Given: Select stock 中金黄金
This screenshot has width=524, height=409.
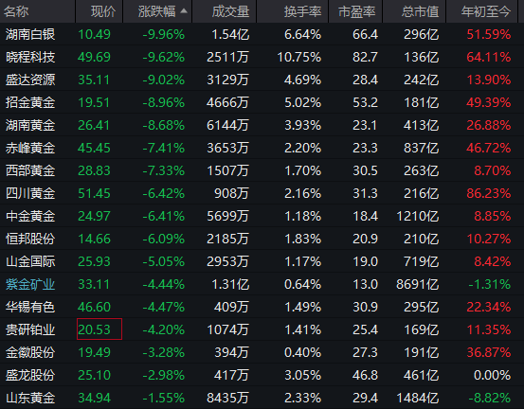Looking at the screenshot, I should pos(30,216).
